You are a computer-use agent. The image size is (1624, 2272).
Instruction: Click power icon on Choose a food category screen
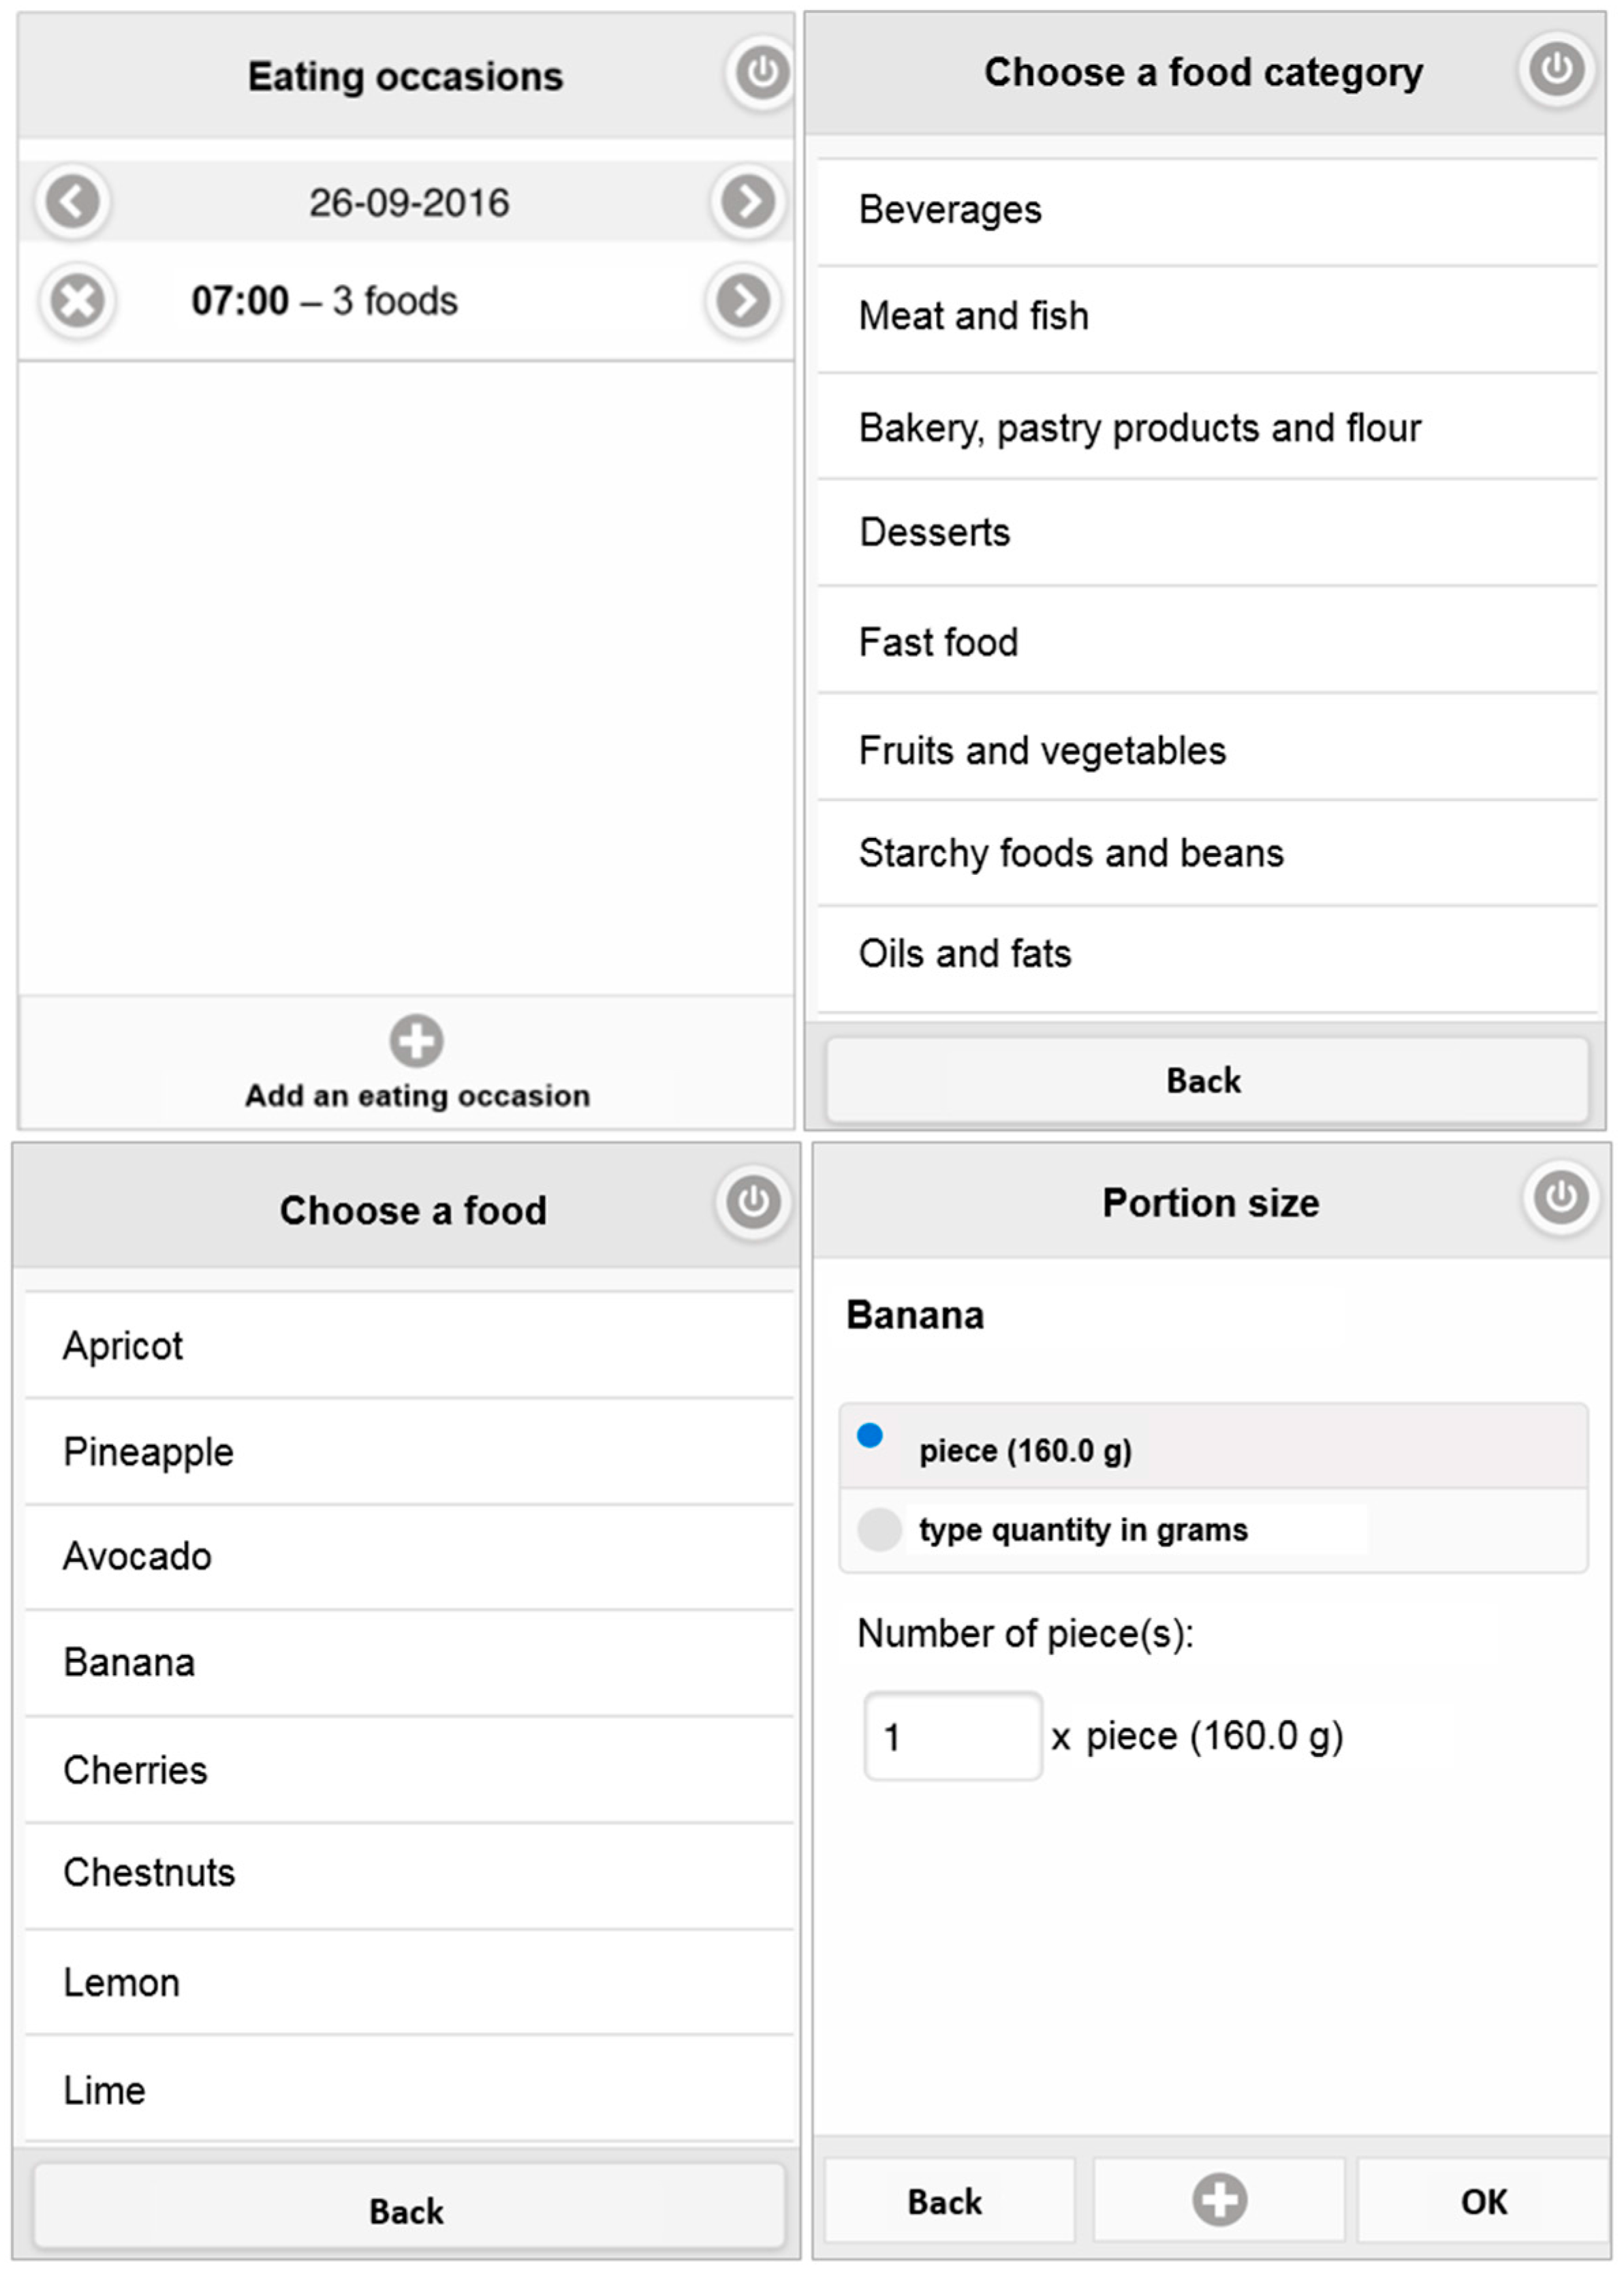pos(1556,68)
